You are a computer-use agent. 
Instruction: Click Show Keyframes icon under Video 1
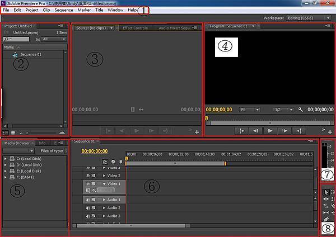click(94, 190)
